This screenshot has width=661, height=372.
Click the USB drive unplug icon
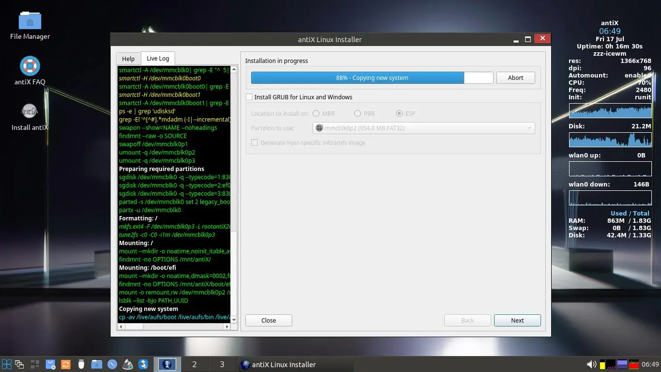click(81, 364)
